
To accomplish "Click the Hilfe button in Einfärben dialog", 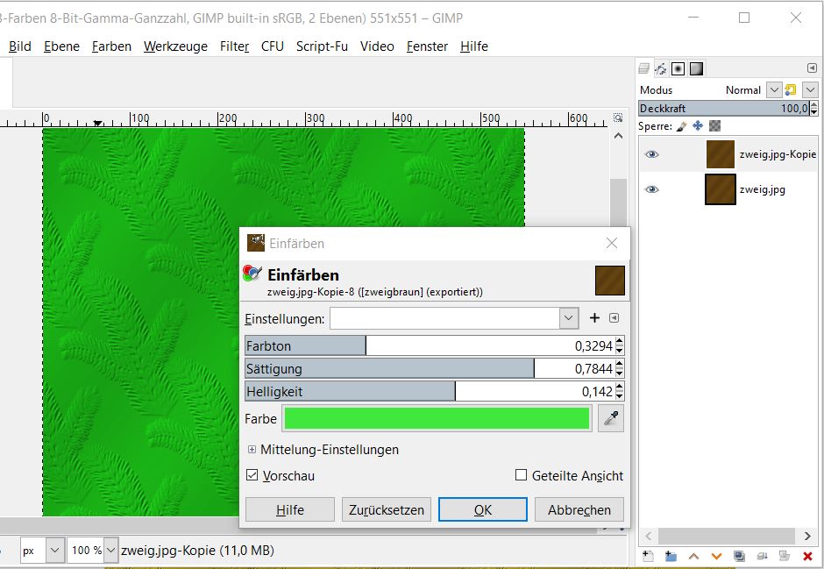I will tap(290, 509).
